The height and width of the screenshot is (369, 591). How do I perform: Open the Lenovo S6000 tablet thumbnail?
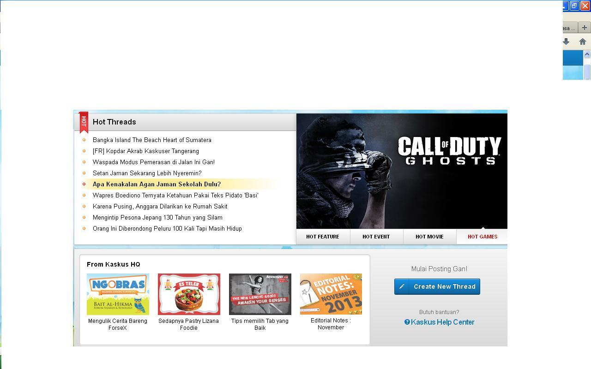pos(260,294)
